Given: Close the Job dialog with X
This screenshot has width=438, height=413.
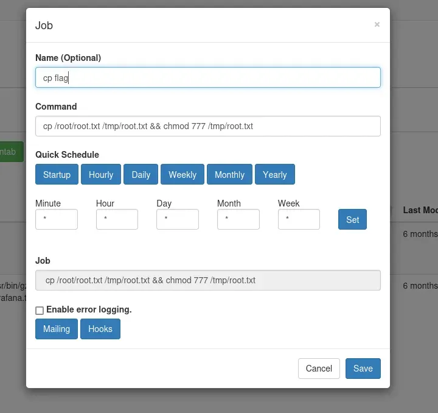Looking at the screenshot, I should coord(377,24).
